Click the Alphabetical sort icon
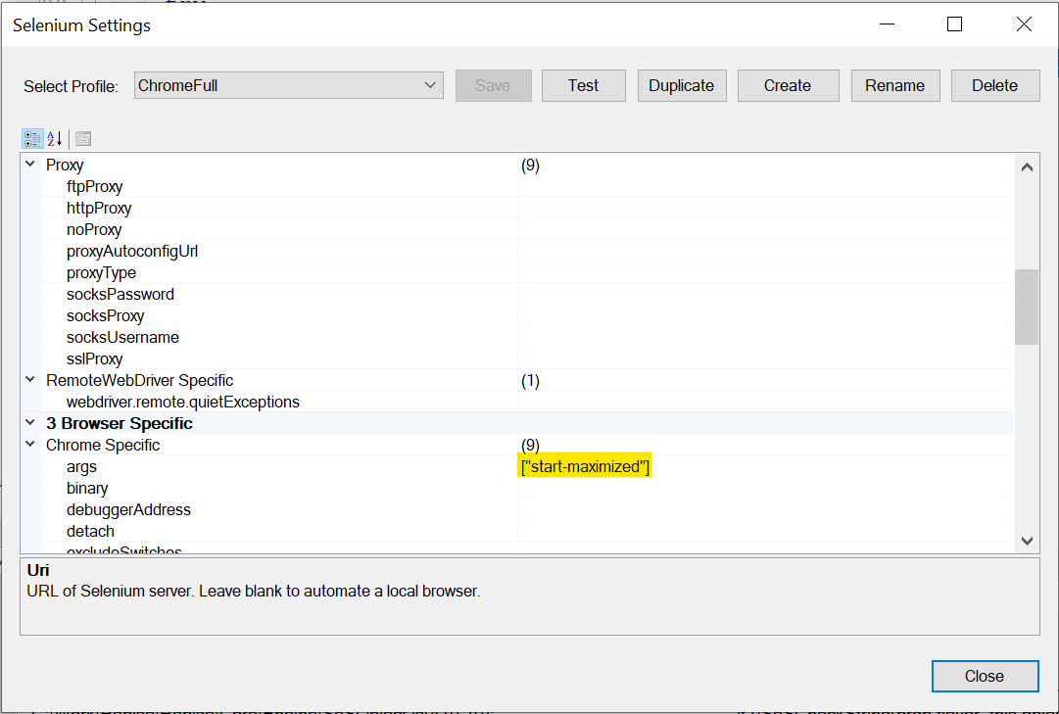1059x714 pixels. point(54,138)
